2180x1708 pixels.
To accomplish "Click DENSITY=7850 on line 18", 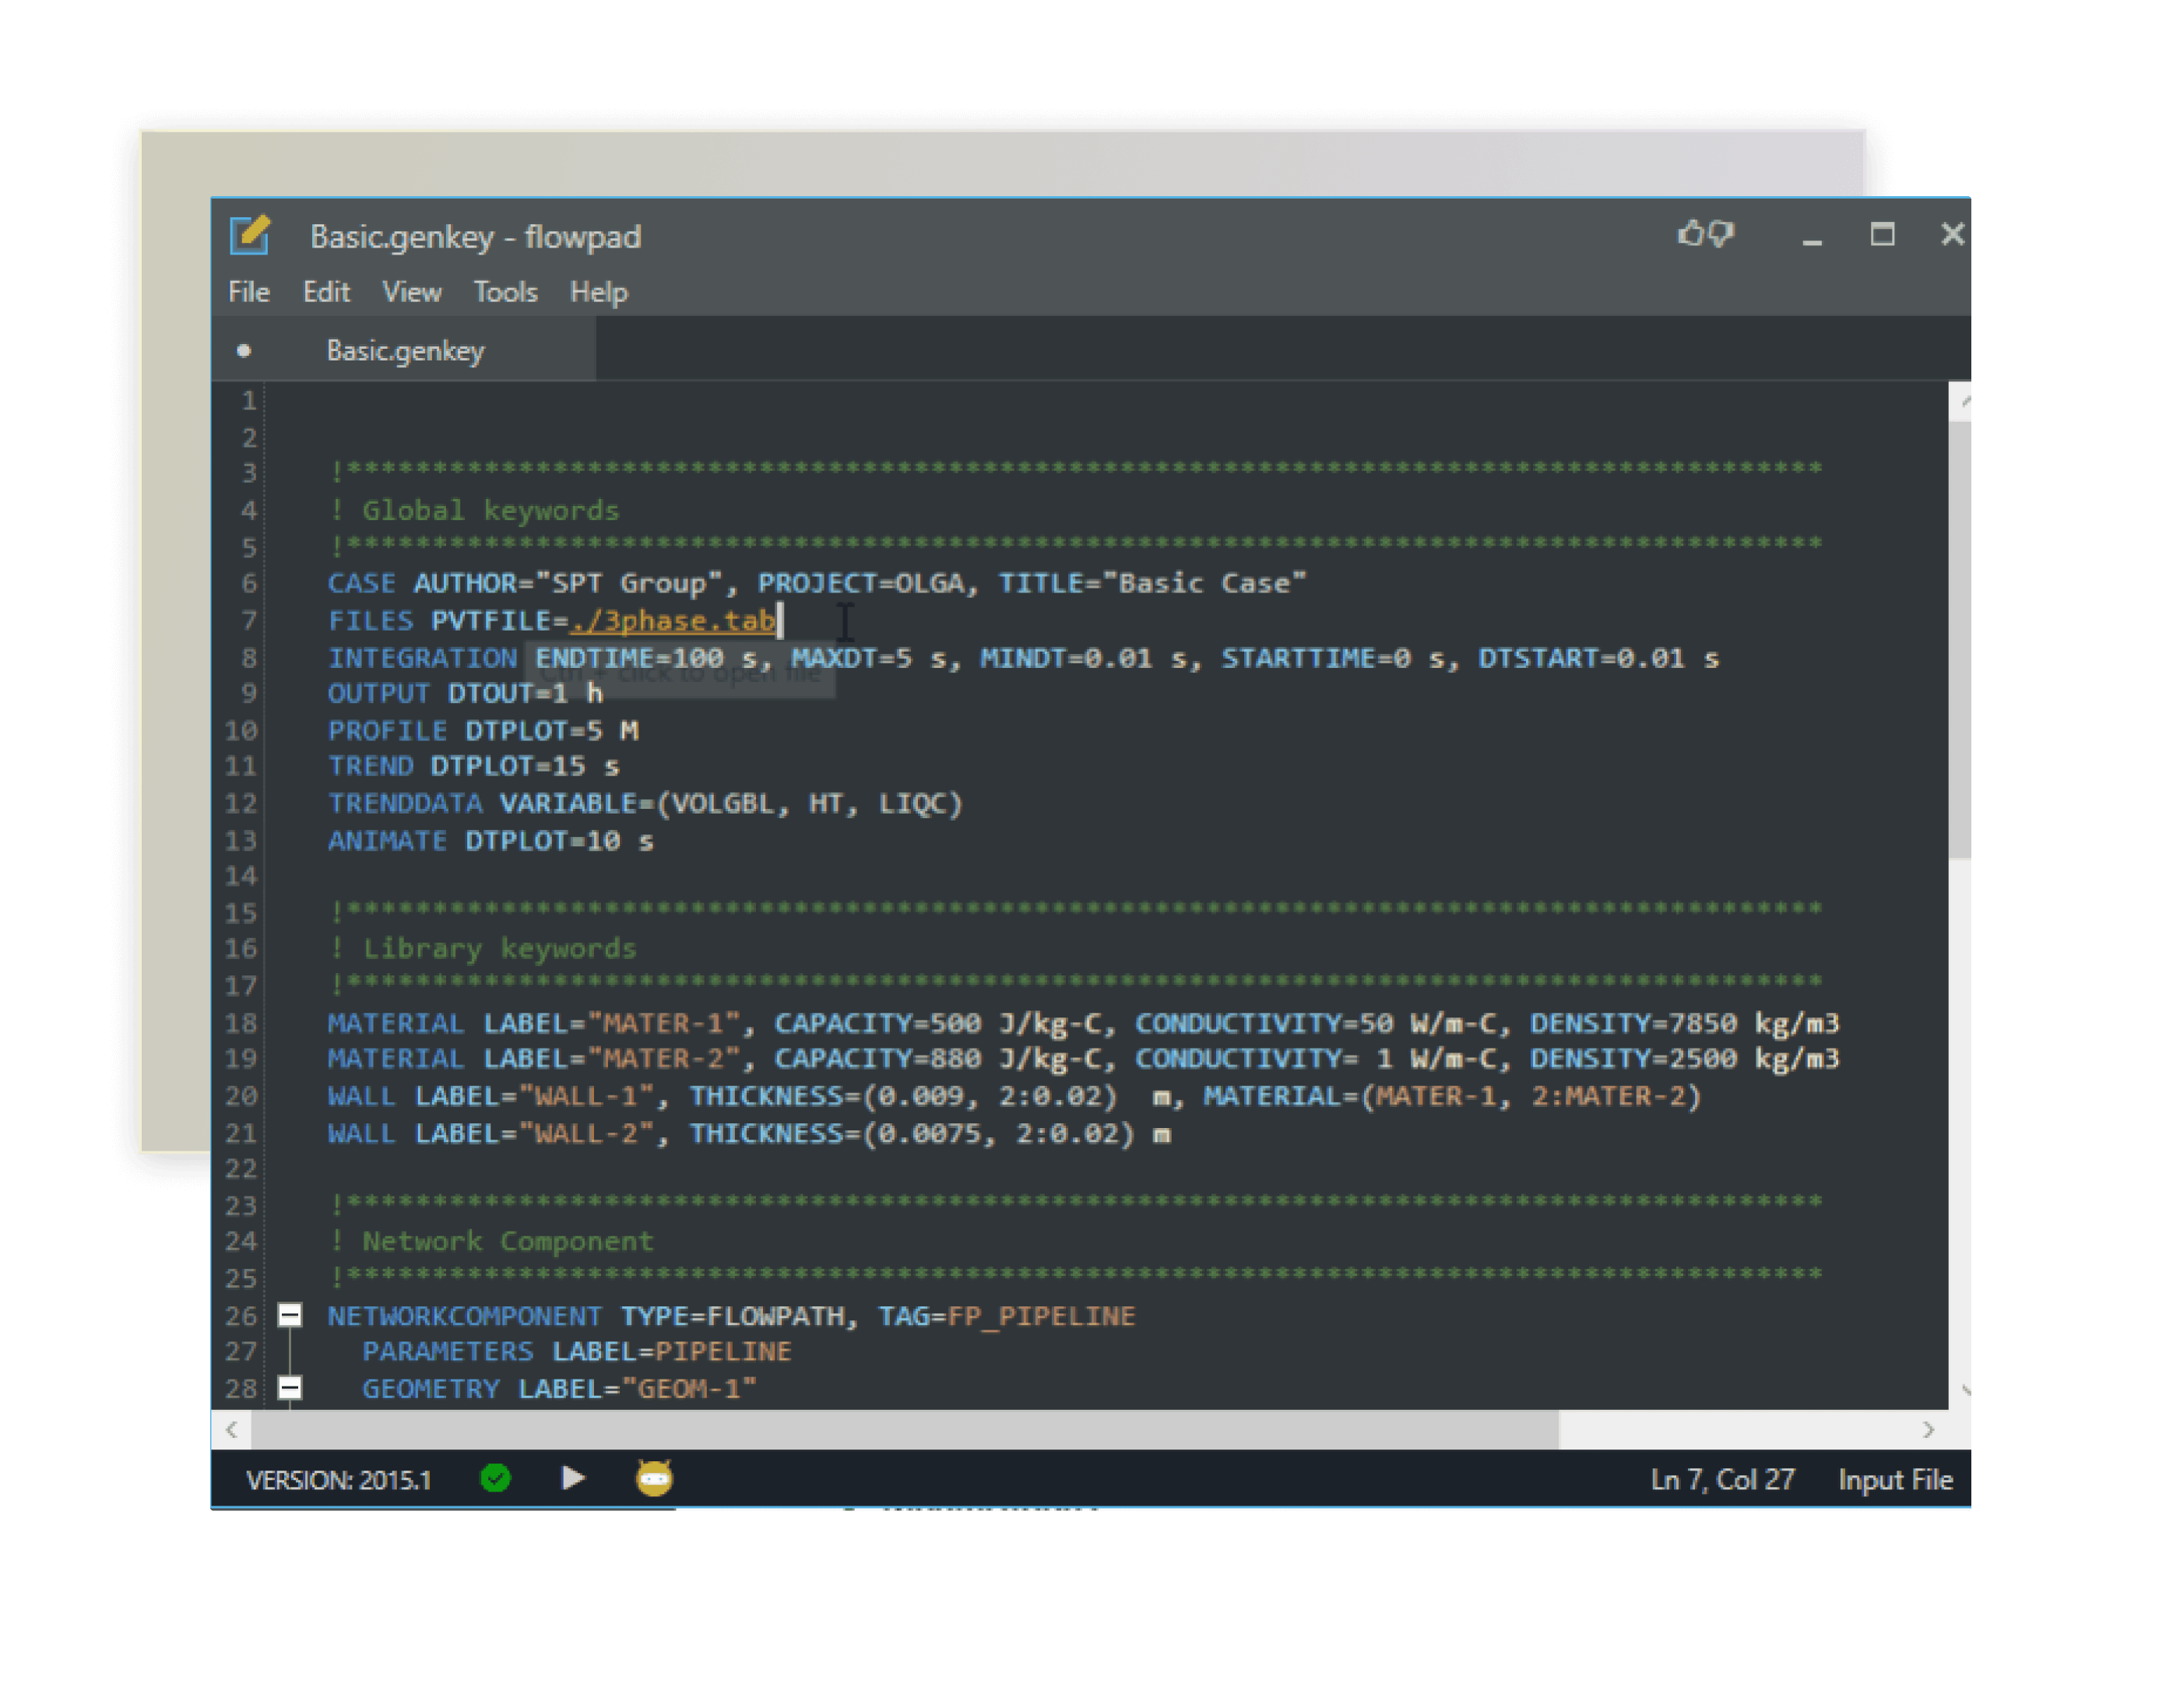I will pos(1634,1024).
